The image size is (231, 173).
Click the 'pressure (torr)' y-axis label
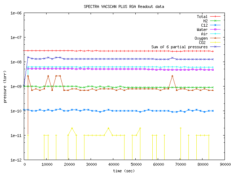(5, 86)
